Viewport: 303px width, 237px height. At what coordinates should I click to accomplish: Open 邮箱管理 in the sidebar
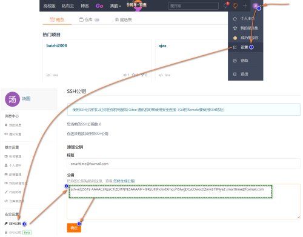click(13, 175)
